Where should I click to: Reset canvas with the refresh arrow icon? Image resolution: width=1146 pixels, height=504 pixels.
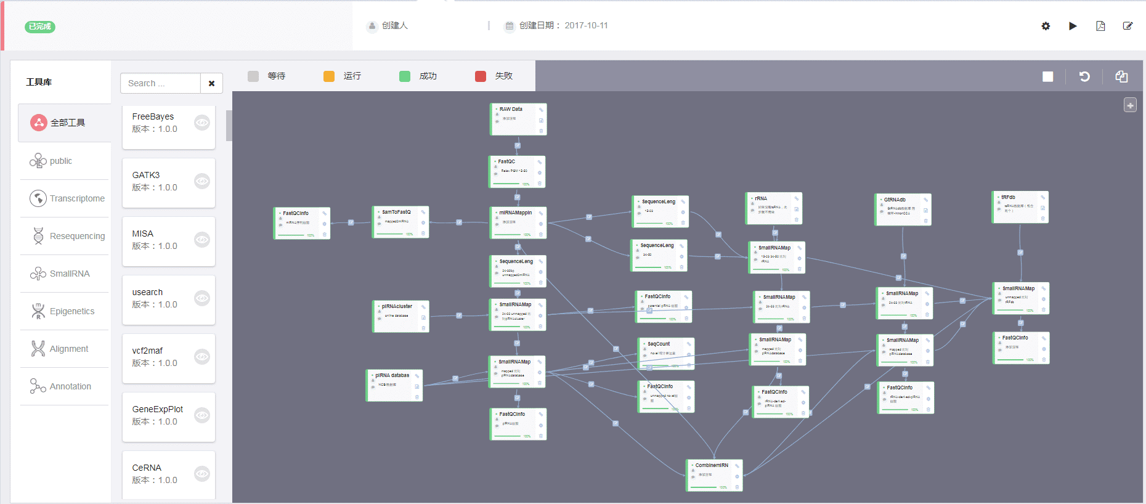[1084, 76]
